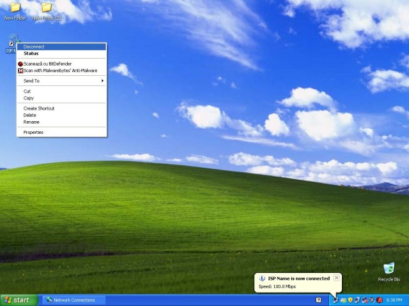
Task: Select Status from the context menu
Action: 61,54
